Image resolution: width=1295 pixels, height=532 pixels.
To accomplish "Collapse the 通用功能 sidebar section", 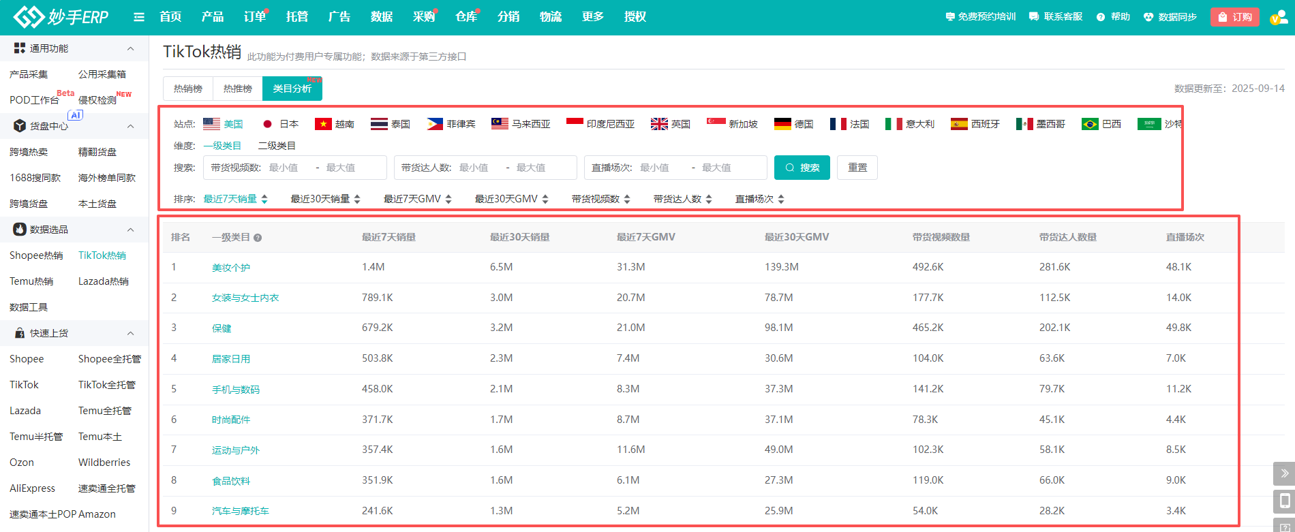I will click(x=130, y=48).
